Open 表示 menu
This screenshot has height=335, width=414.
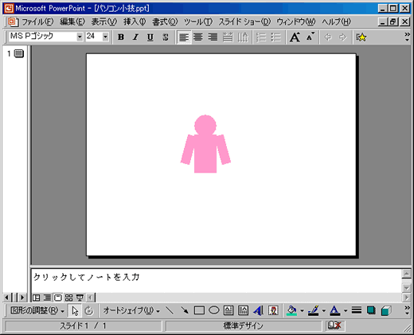pyautogui.click(x=104, y=21)
